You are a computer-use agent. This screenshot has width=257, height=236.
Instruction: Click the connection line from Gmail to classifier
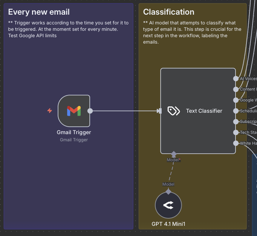point(124,111)
